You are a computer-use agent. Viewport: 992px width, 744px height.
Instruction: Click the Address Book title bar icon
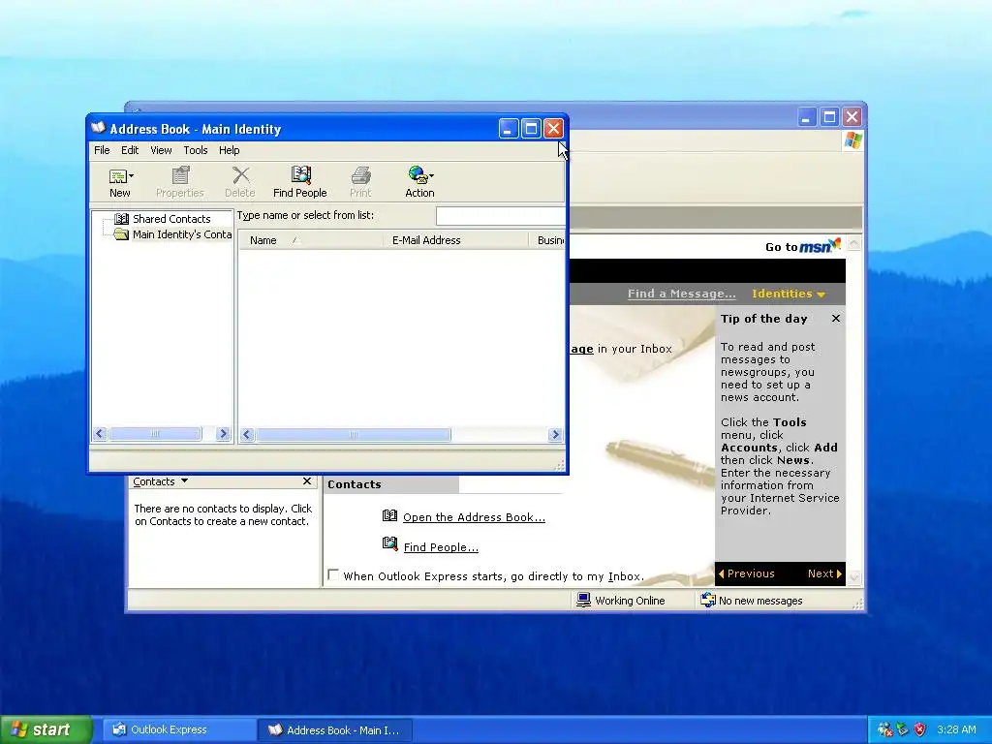[x=98, y=128]
